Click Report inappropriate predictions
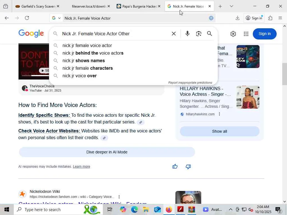 point(190,83)
